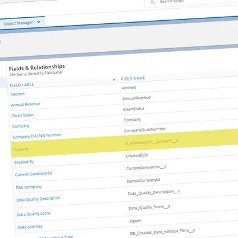
Task: Select the CreatedById field name cell
Action: click(x=137, y=155)
